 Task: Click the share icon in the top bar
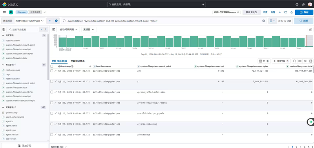click(291, 12)
